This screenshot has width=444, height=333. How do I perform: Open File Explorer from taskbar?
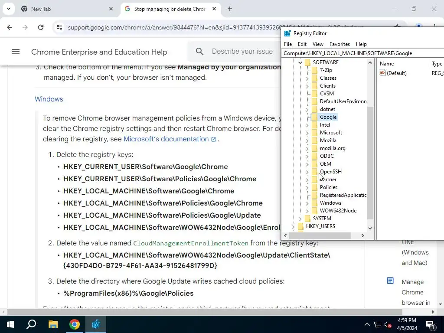[53, 324]
